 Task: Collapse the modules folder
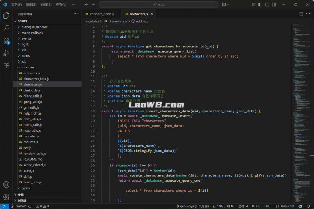[47, 67]
